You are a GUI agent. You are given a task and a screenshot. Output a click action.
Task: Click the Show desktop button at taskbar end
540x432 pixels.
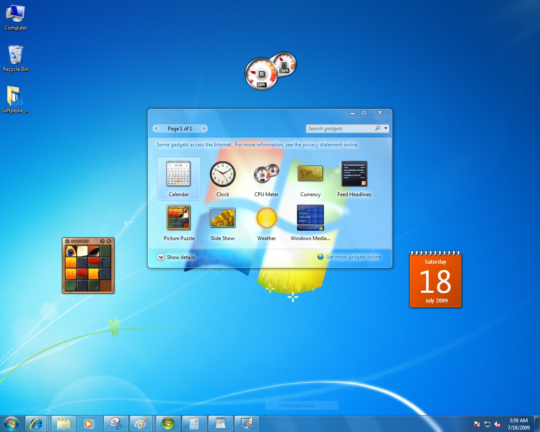coord(537,424)
